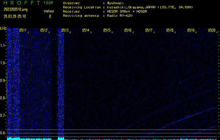Select the 0520 time marker

tap(212, 30)
